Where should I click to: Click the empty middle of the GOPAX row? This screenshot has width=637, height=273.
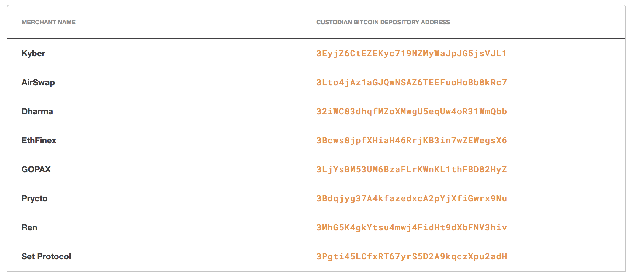(178, 169)
